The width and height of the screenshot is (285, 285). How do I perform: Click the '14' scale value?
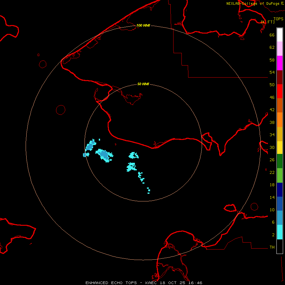pyautogui.click(x=272, y=197)
